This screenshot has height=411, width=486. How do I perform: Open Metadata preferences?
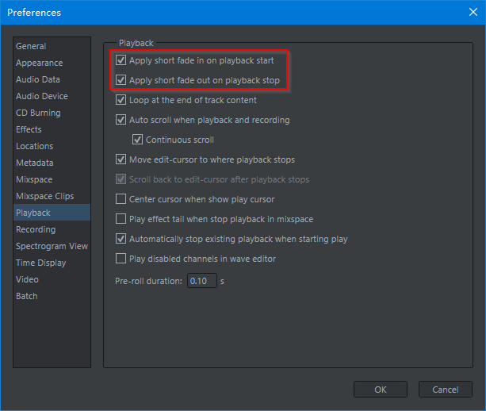tap(52, 163)
